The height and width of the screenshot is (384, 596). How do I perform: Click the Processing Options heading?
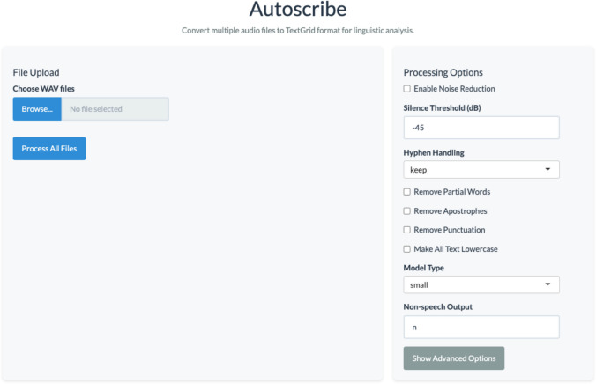point(443,72)
